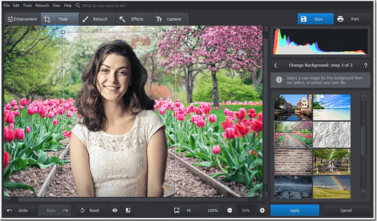Click the Reset button
This screenshot has height=221, width=377.
click(x=92, y=211)
